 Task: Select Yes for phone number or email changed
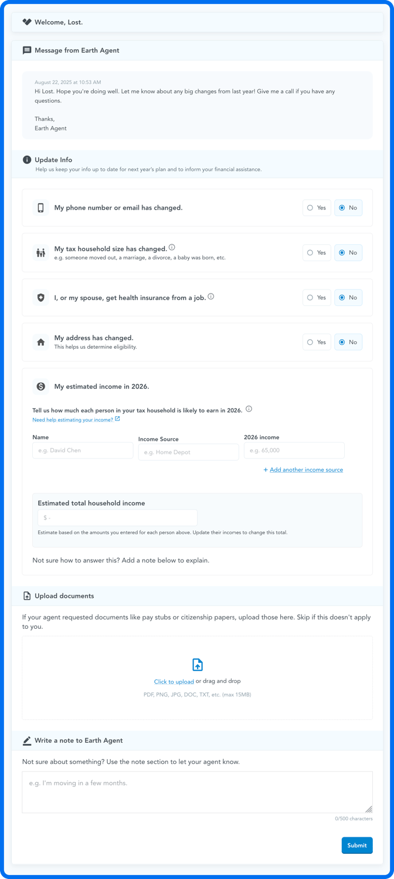pos(317,208)
